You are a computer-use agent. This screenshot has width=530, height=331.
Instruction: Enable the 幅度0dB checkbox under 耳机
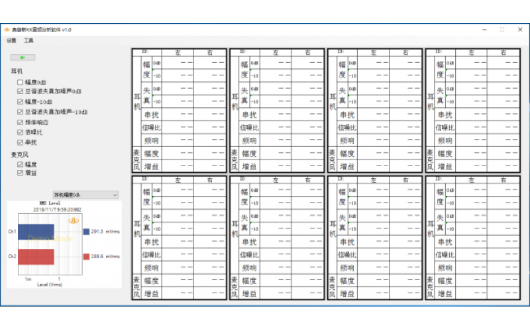(20, 83)
